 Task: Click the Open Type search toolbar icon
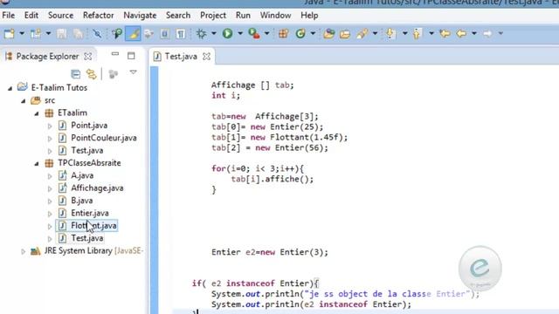click(x=117, y=34)
